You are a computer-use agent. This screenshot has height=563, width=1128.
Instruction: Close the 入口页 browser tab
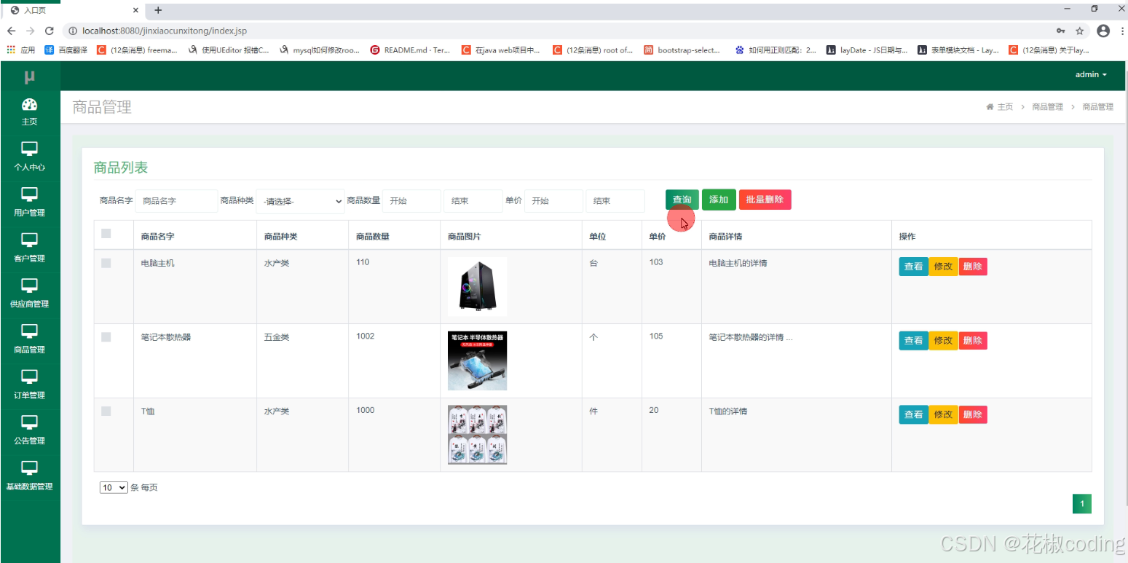pyautogui.click(x=136, y=11)
